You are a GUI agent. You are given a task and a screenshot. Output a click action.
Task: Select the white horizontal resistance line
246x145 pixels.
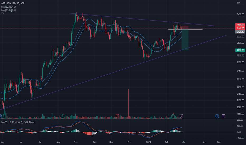pos(186,29)
